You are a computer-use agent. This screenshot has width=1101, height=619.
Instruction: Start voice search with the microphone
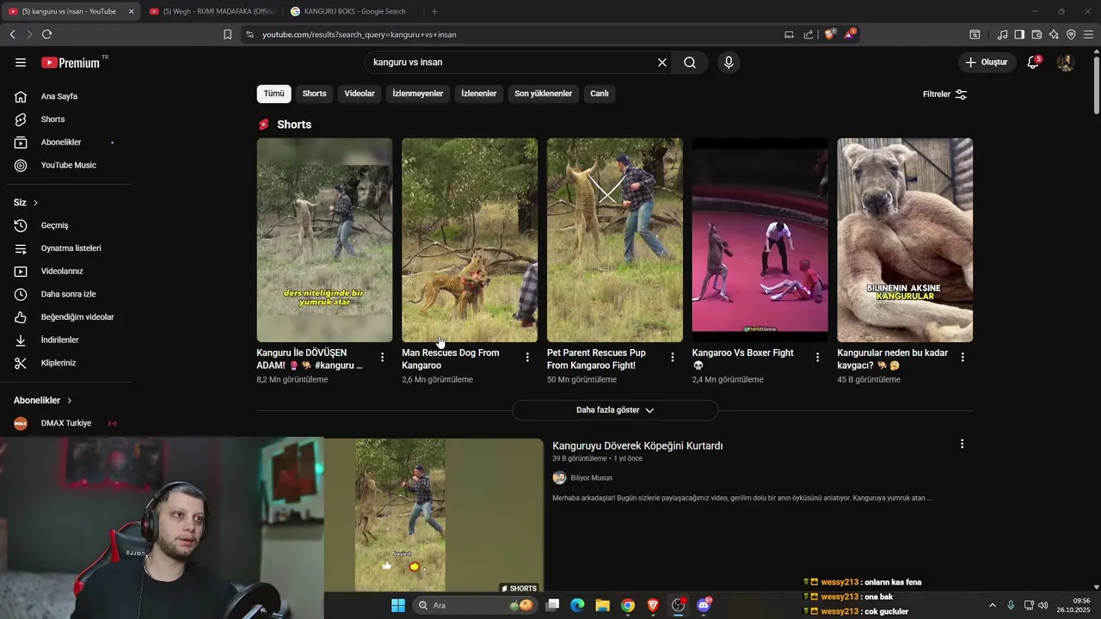pos(729,63)
